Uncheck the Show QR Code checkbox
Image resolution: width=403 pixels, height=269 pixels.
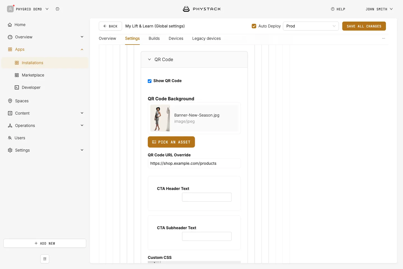click(149, 81)
